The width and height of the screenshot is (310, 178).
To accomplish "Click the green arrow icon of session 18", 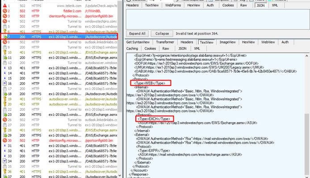I will (5, 94).
